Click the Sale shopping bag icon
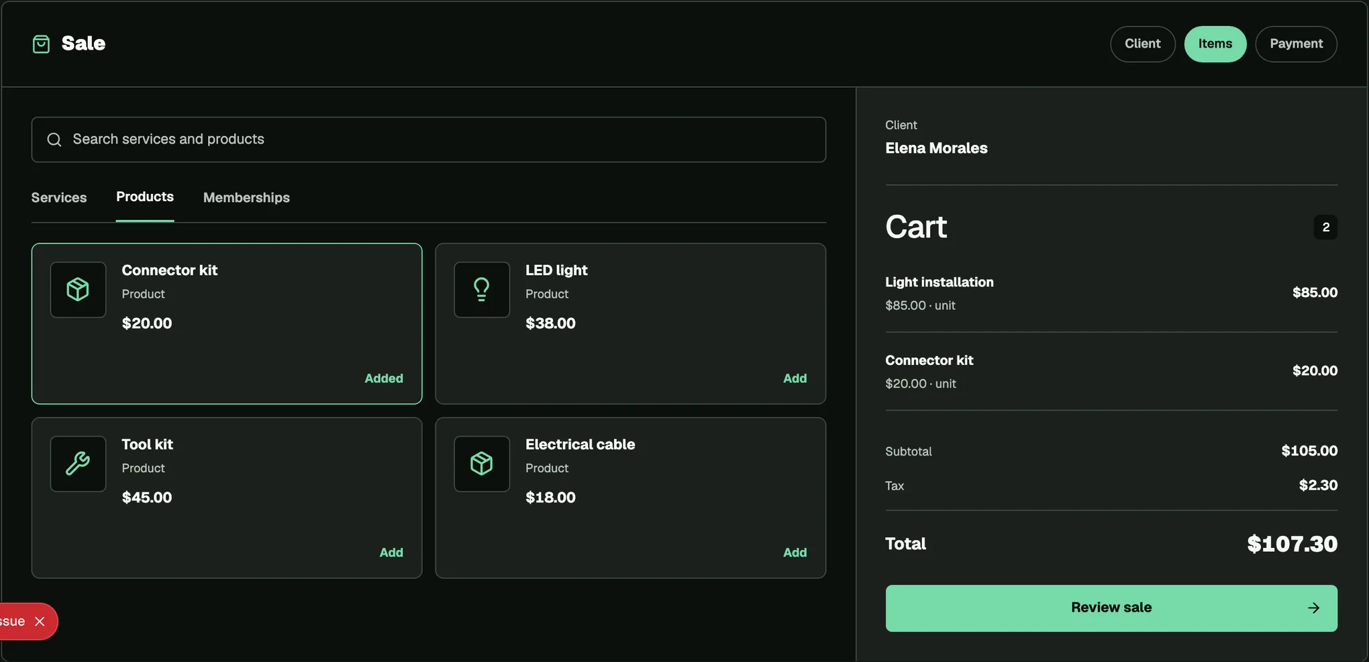This screenshot has height=662, width=1369. coord(41,44)
